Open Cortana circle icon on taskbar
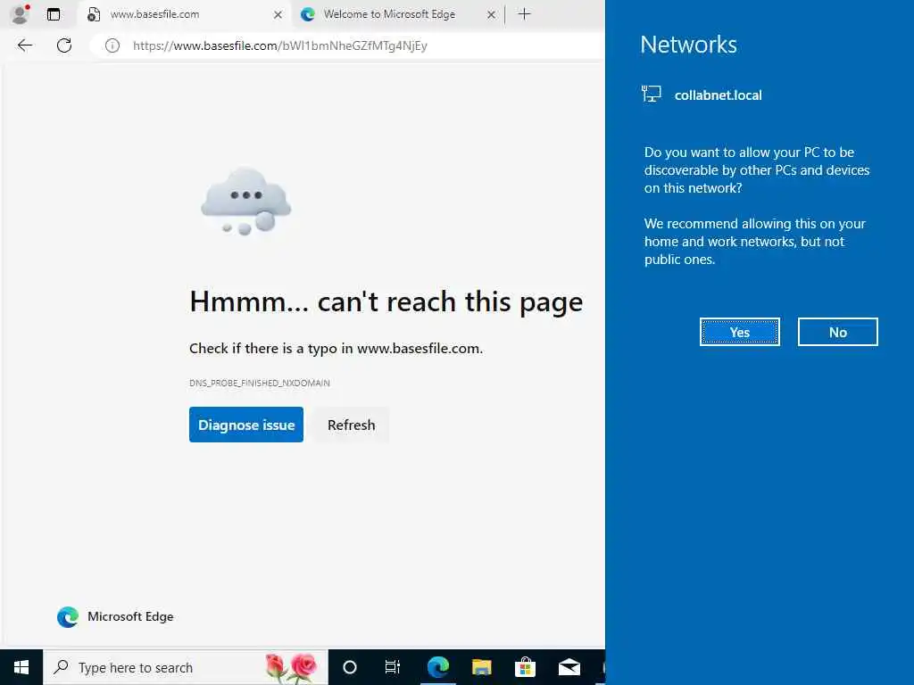This screenshot has width=914, height=685. click(350, 667)
